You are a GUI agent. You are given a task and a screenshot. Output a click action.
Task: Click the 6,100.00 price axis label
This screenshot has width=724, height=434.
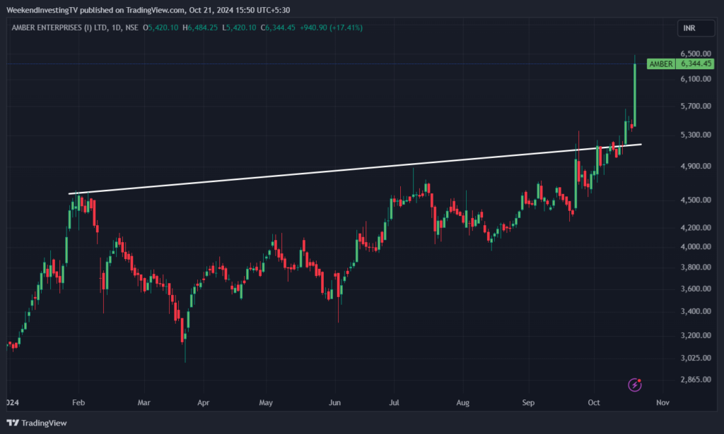coord(696,79)
